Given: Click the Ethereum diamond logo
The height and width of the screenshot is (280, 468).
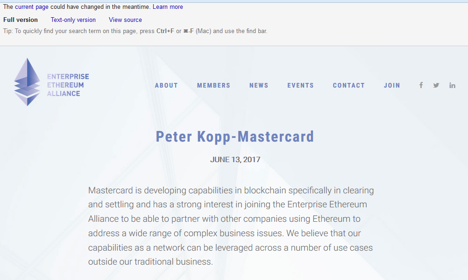Looking at the screenshot, I should tap(27, 82).
